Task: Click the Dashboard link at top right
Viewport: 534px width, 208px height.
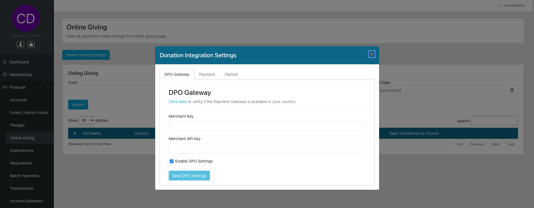Action: coord(514,5)
